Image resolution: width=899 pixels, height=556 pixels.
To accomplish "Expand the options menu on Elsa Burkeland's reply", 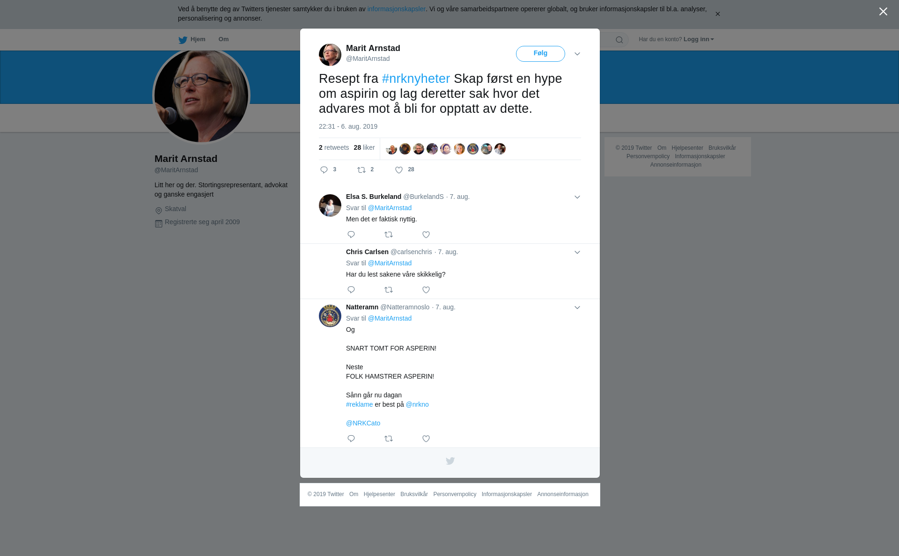I will [x=577, y=197].
